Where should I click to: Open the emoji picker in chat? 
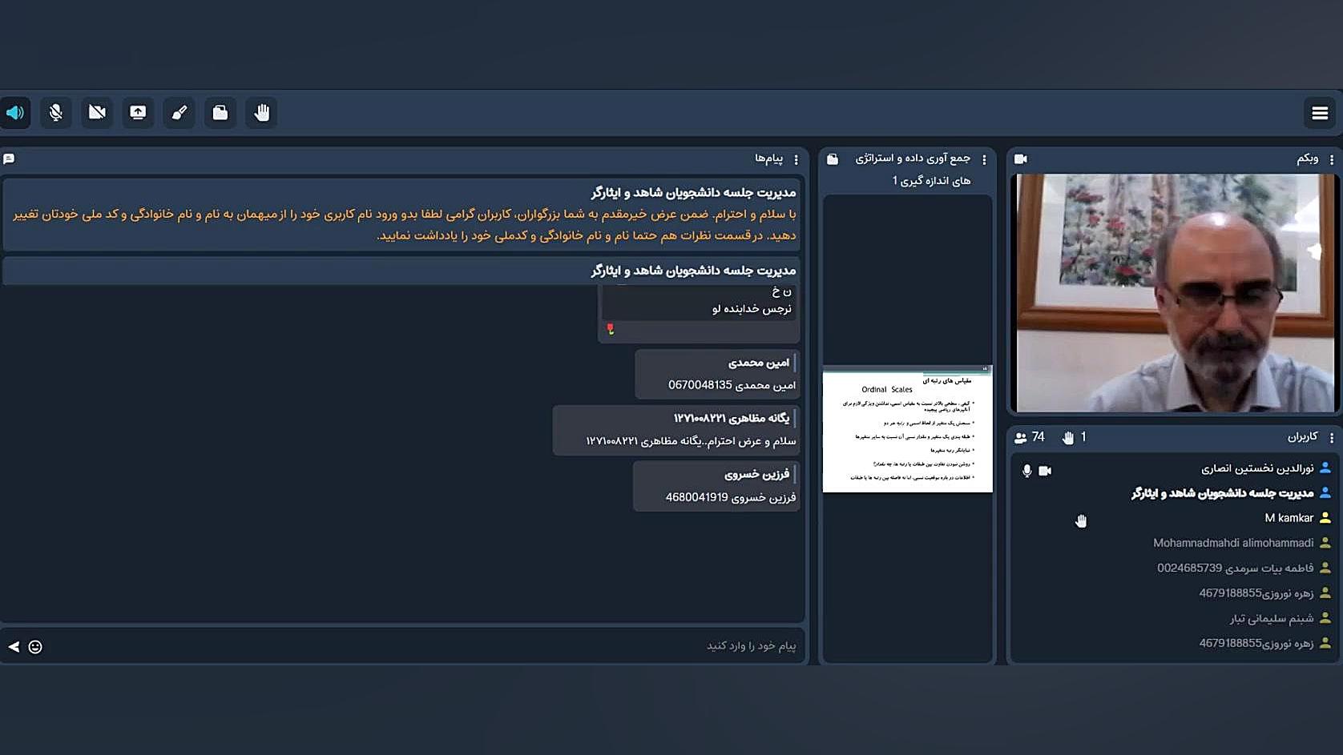(x=35, y=647)
